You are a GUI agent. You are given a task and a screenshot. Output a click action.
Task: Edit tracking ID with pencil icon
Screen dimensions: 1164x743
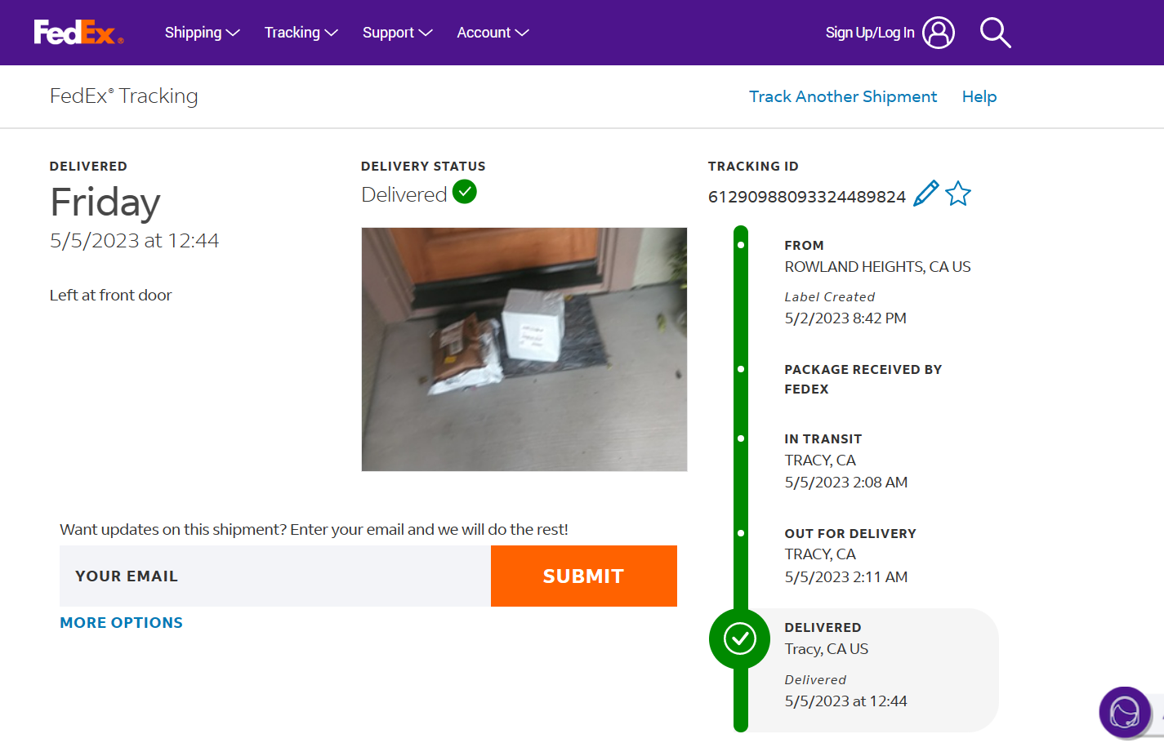coord(925,194)
